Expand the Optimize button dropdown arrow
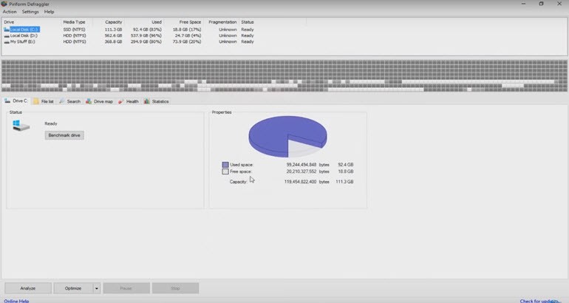 (97, 288)
